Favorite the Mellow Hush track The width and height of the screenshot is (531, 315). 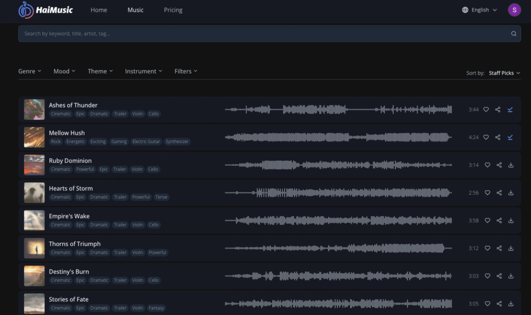(x=486, y=137)
